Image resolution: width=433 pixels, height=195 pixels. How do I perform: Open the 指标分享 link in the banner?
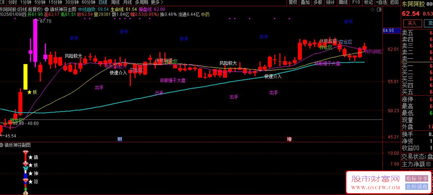[x=417, y=179]
